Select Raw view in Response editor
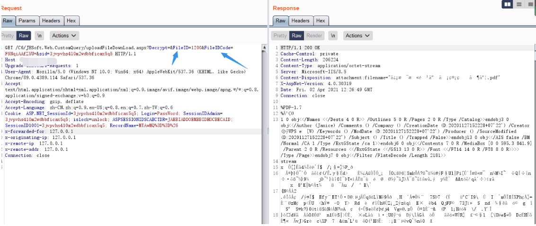 click(x=296, y=35)
